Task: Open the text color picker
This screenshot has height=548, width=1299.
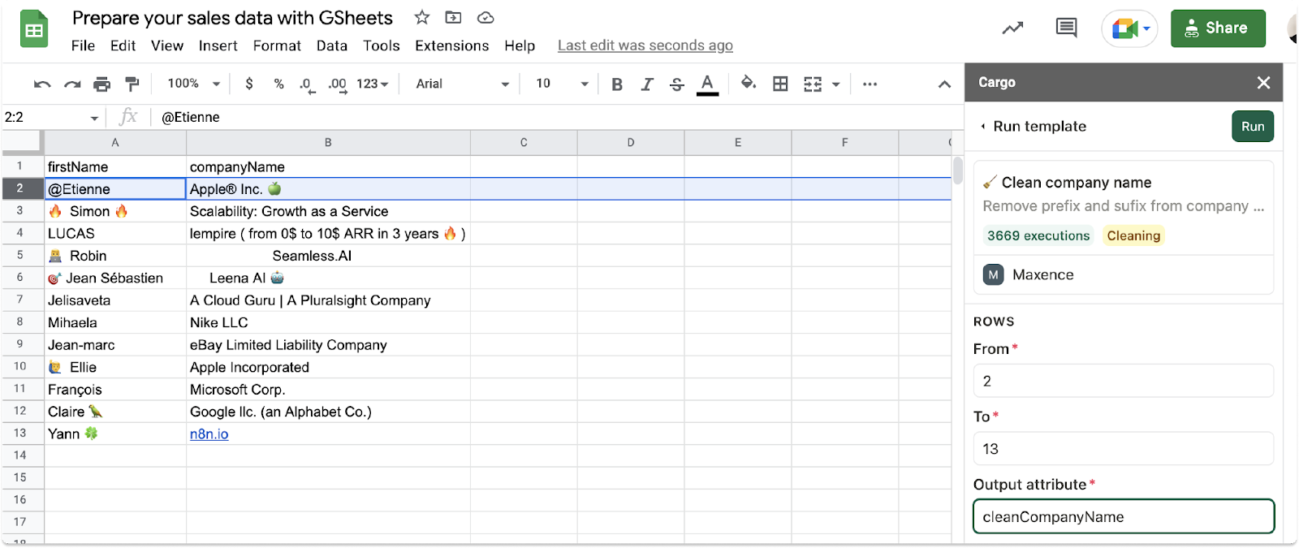Action: [707, 84]
